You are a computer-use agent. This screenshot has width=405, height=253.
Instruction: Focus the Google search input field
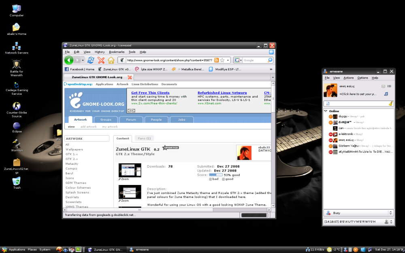coord(255,60)
